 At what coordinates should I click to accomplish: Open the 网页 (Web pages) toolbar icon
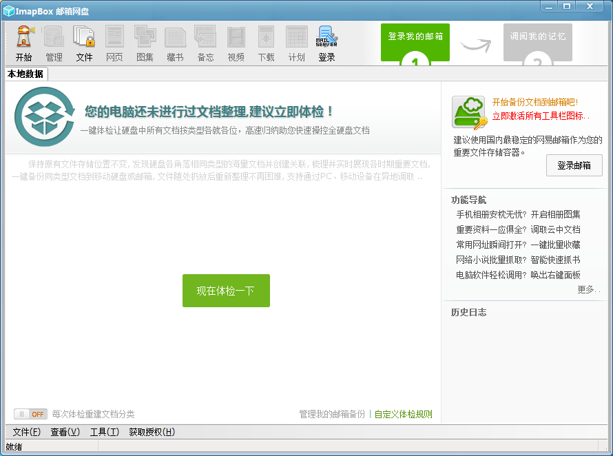tap(114, 43)
